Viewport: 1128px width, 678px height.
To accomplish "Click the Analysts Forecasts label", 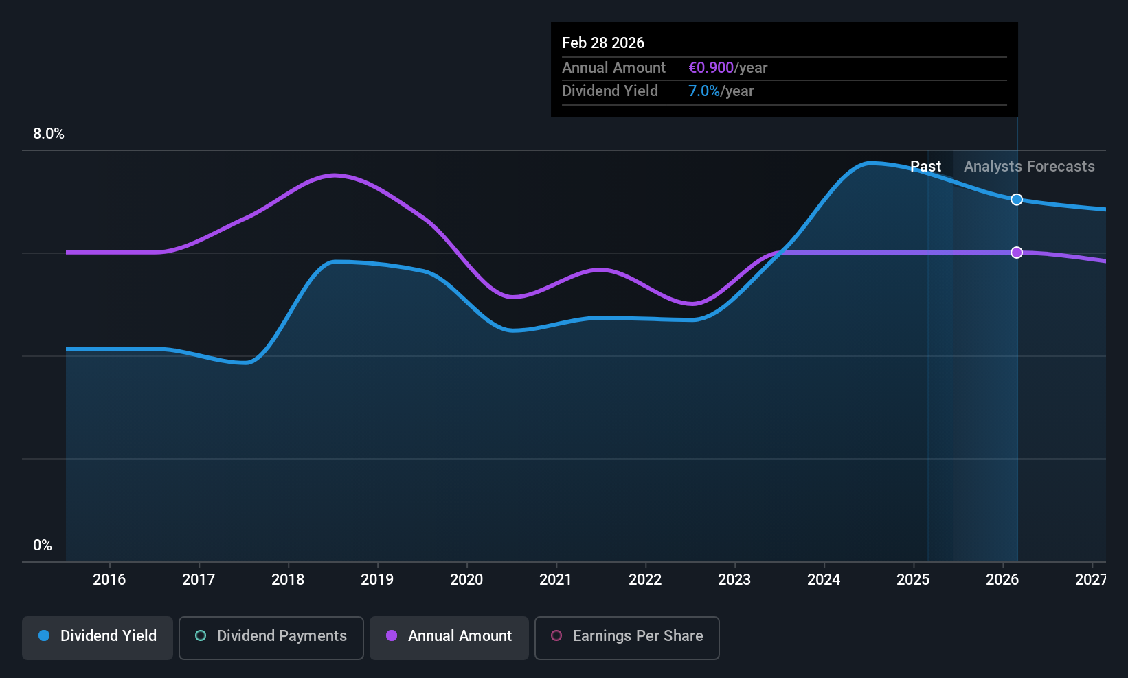I will tap(1029, 167).
